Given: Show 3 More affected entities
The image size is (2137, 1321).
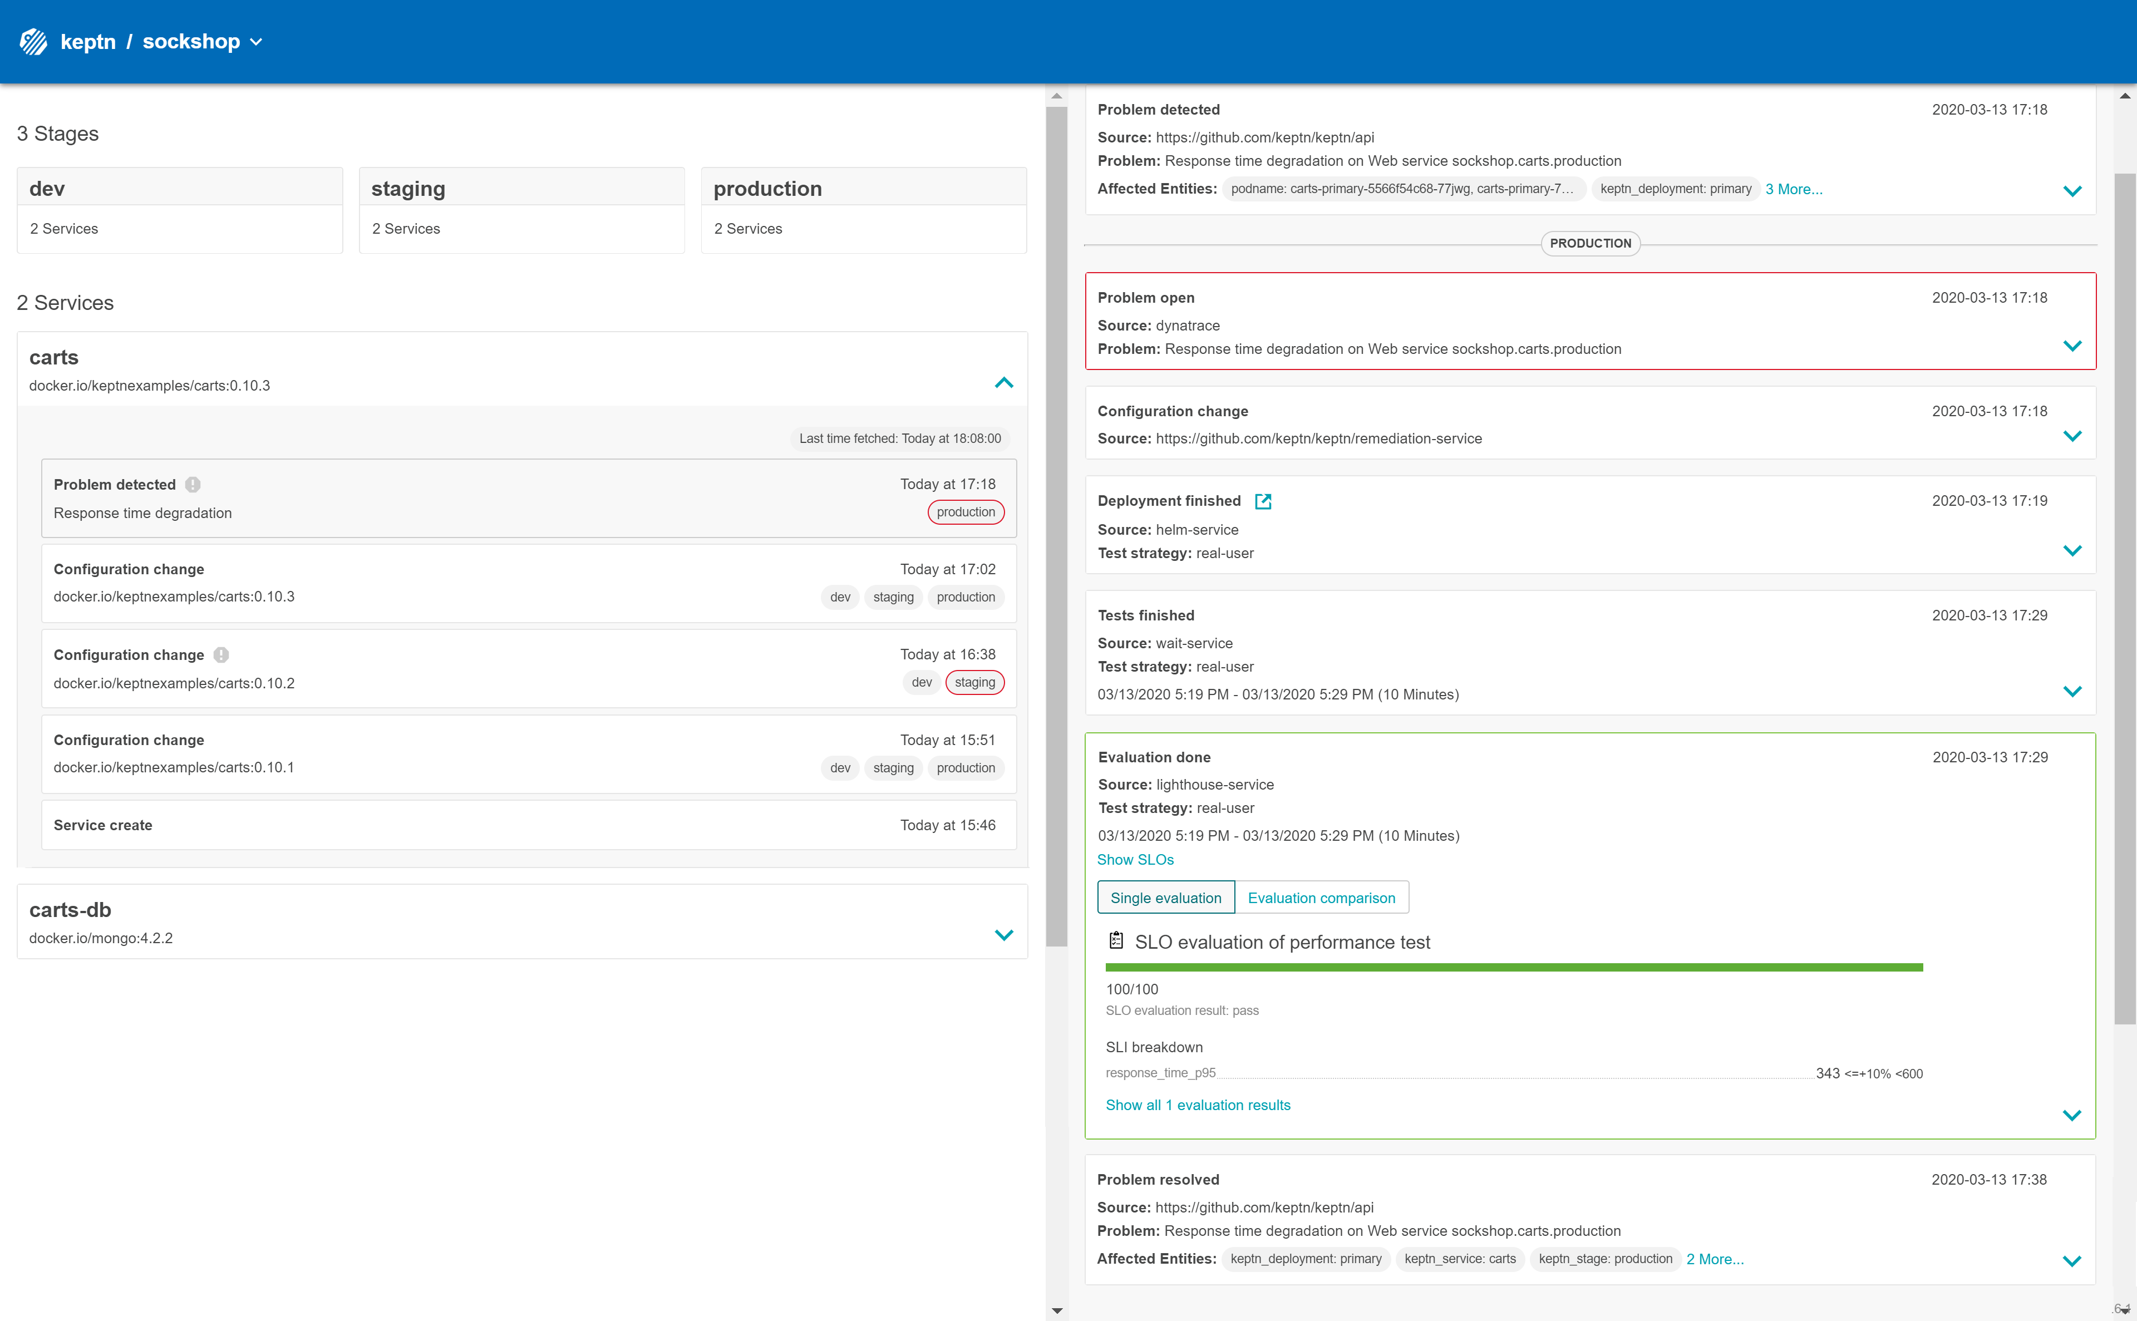Looking at the screenshot, I should pos(1794,189).
